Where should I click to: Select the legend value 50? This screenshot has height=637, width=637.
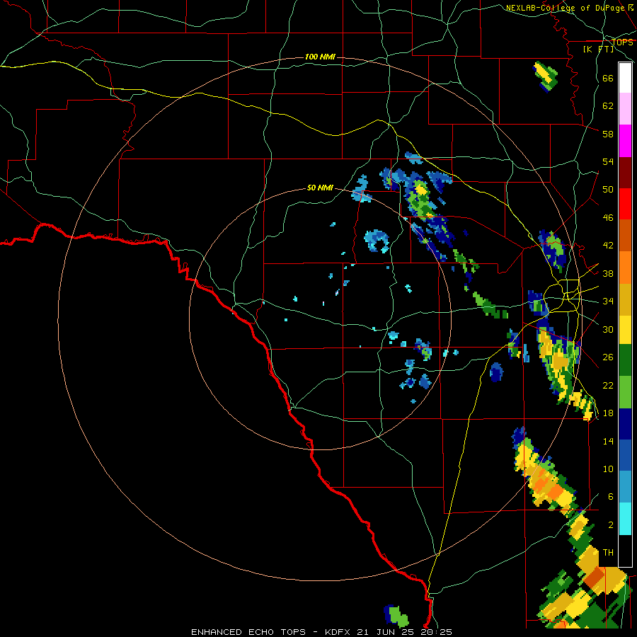[608, 190]
